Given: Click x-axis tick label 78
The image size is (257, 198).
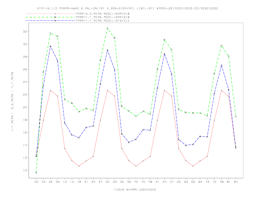Looking at the screenshot, I should [x=222, y=182].
